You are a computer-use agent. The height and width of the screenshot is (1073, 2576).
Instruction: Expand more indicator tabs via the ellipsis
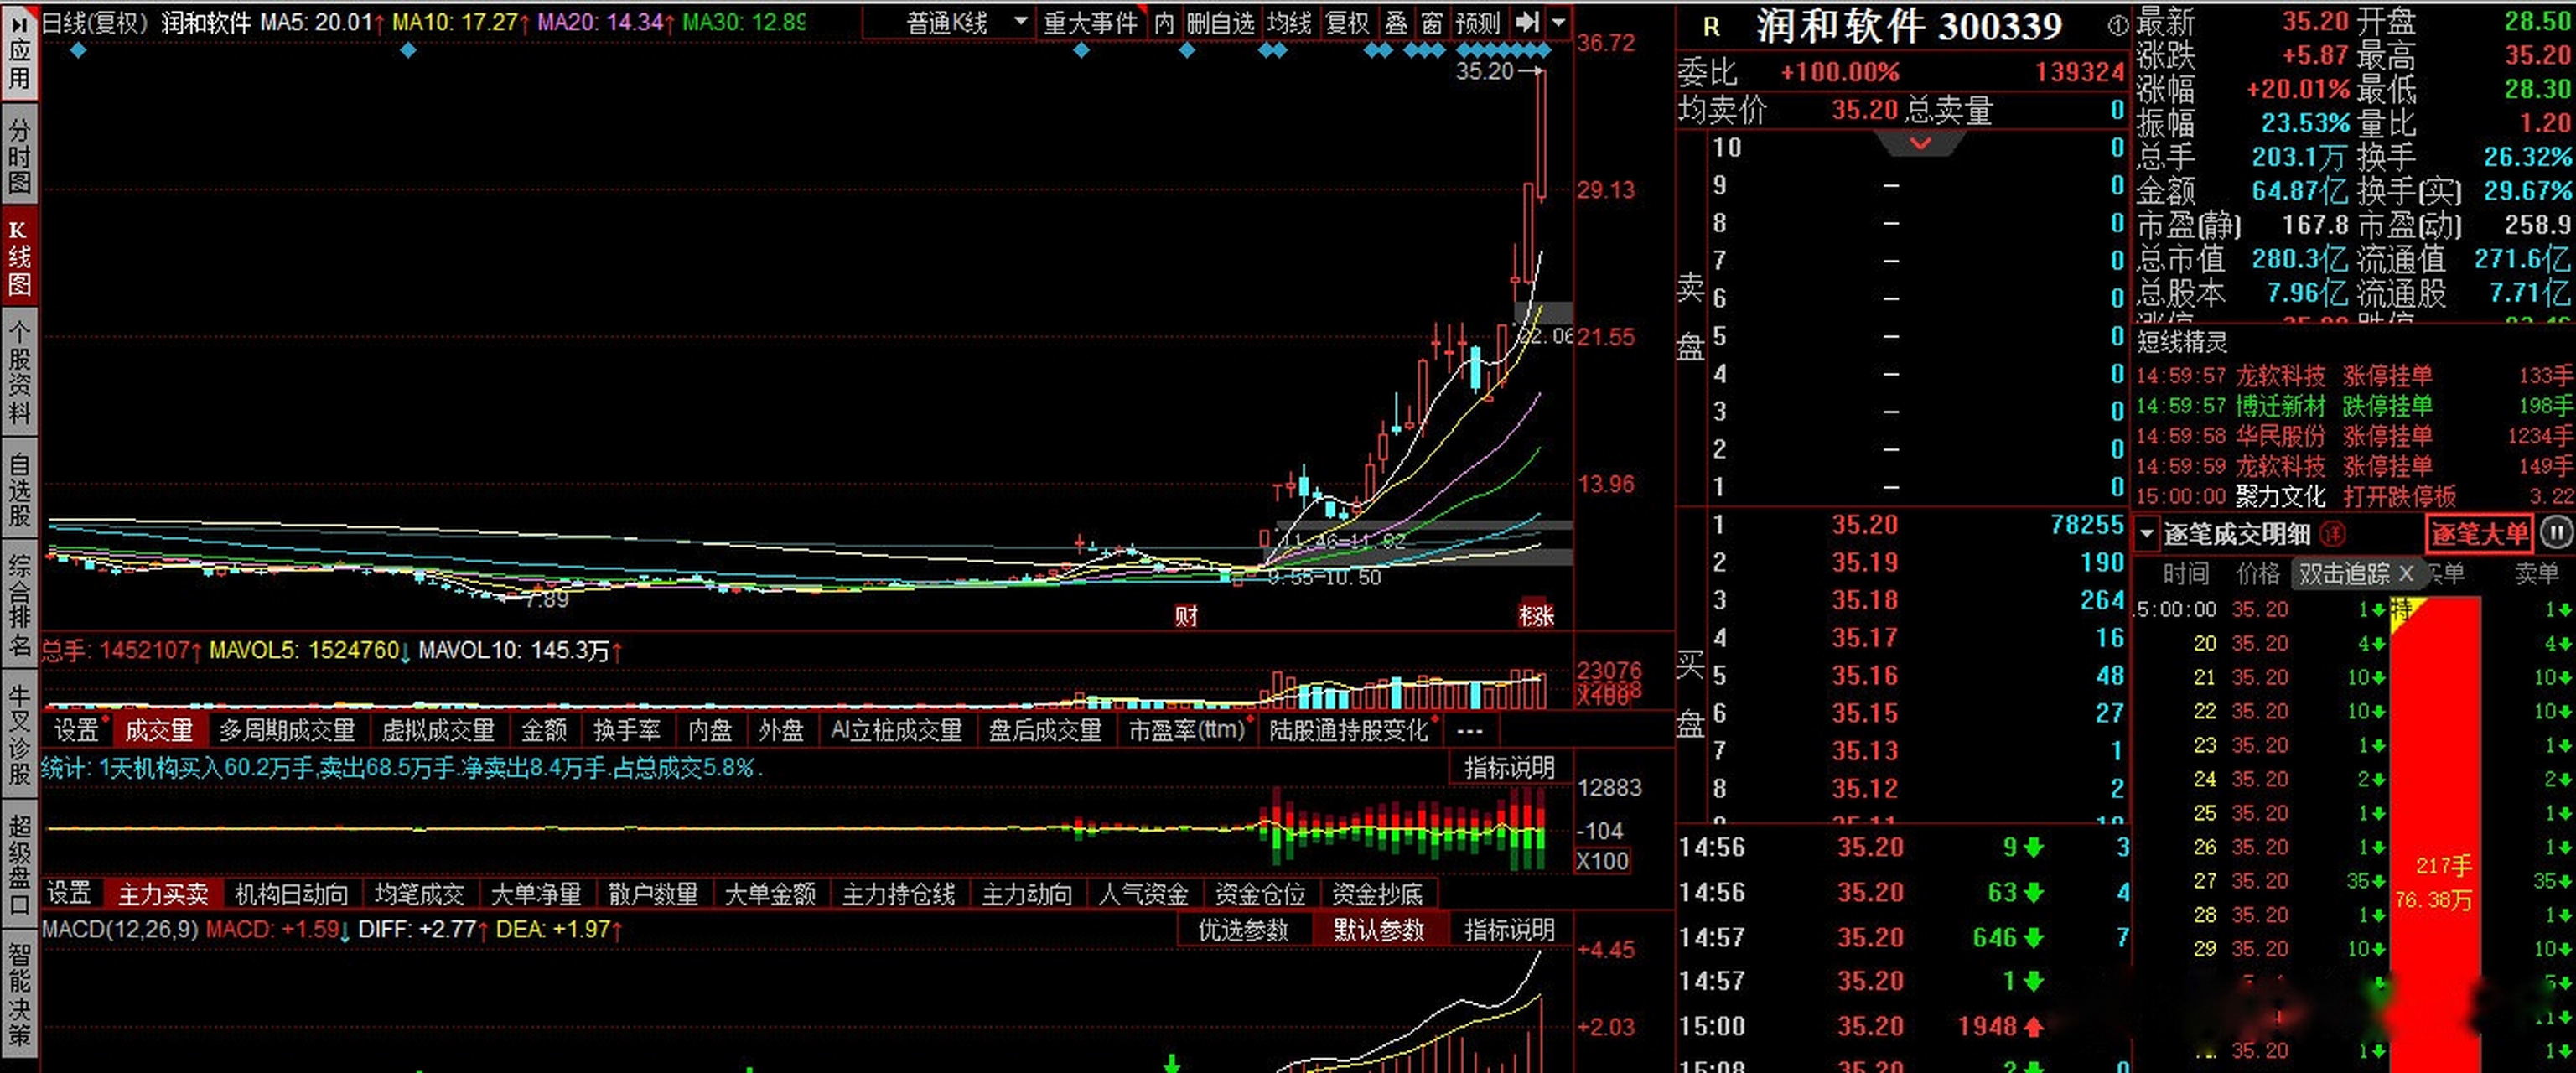tap(1469, 730)
